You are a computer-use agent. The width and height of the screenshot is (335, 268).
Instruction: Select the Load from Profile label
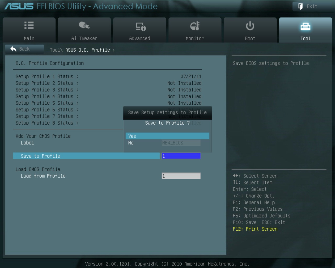43,176
